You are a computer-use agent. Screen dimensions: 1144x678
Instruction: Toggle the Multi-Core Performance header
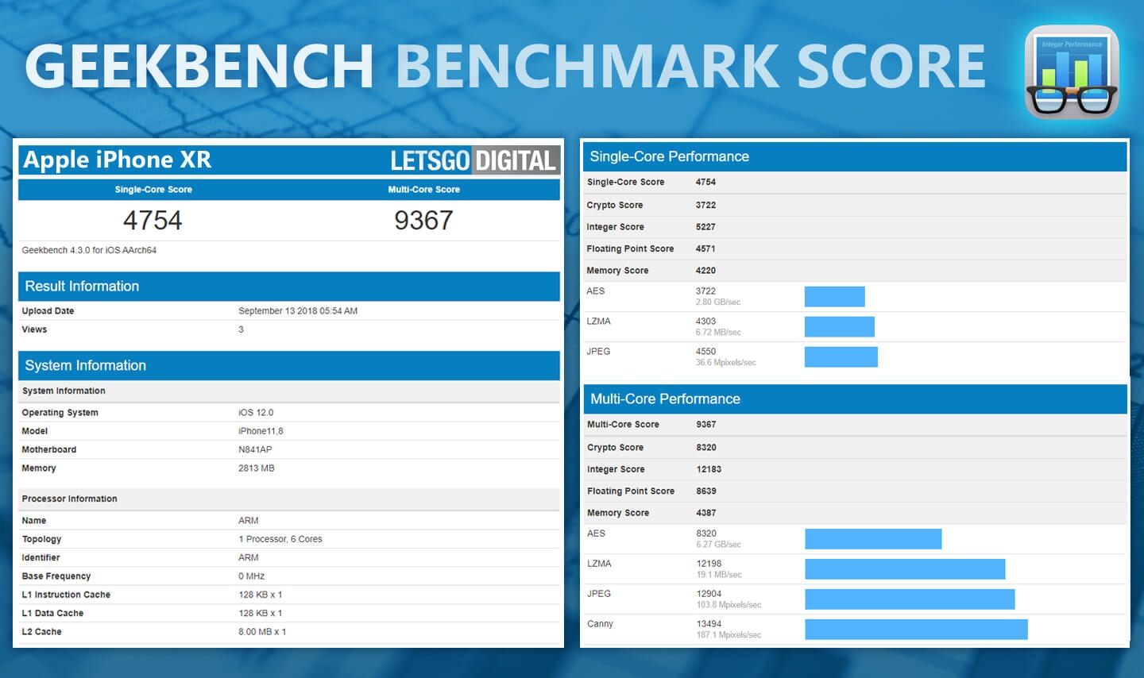pos(665,399)
